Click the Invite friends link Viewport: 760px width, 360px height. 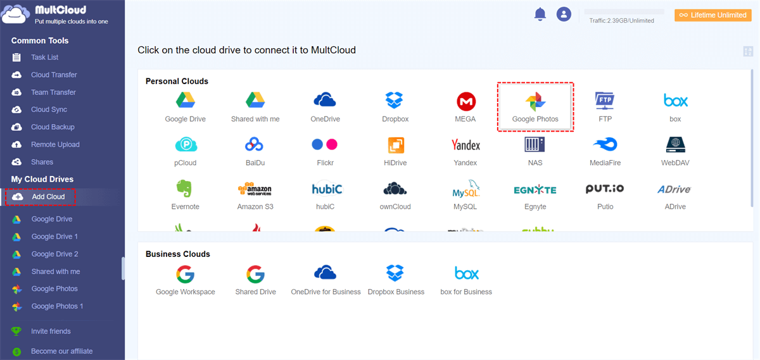point(50,332)
